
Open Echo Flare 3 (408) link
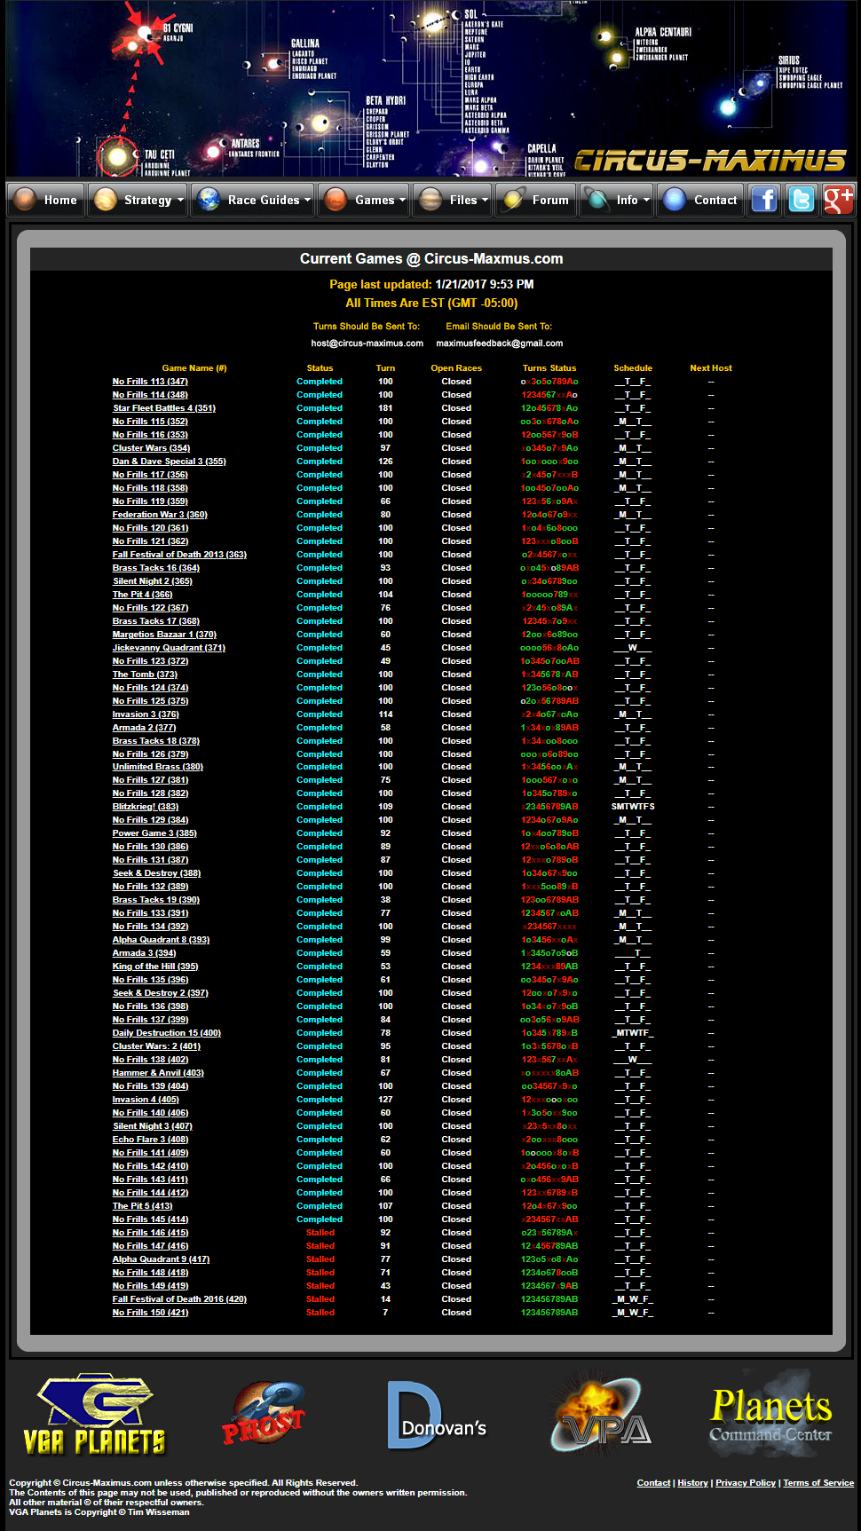(150, 1140)
